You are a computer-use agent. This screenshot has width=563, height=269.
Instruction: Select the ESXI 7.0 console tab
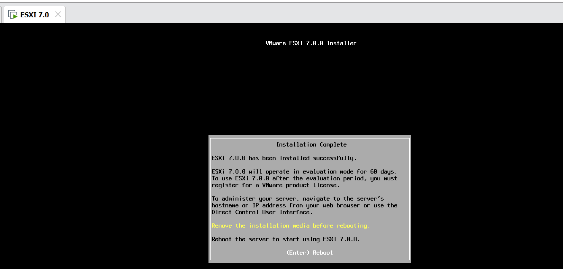pos(34,14)
